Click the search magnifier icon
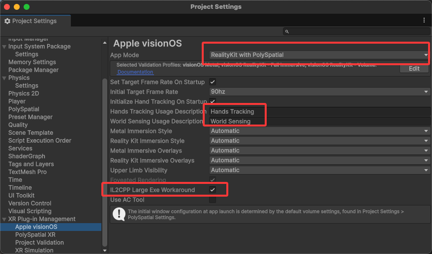This screenshot has width=432, height=254. click(287, 31)
